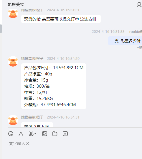Select the 现货的哈 message bubble
The width and height of the screenshot is (142, 159).
point(61,19)
